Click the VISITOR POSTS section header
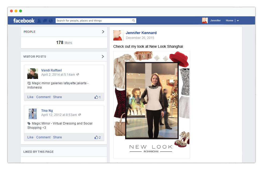268x172 pixels. click(64, 57)
